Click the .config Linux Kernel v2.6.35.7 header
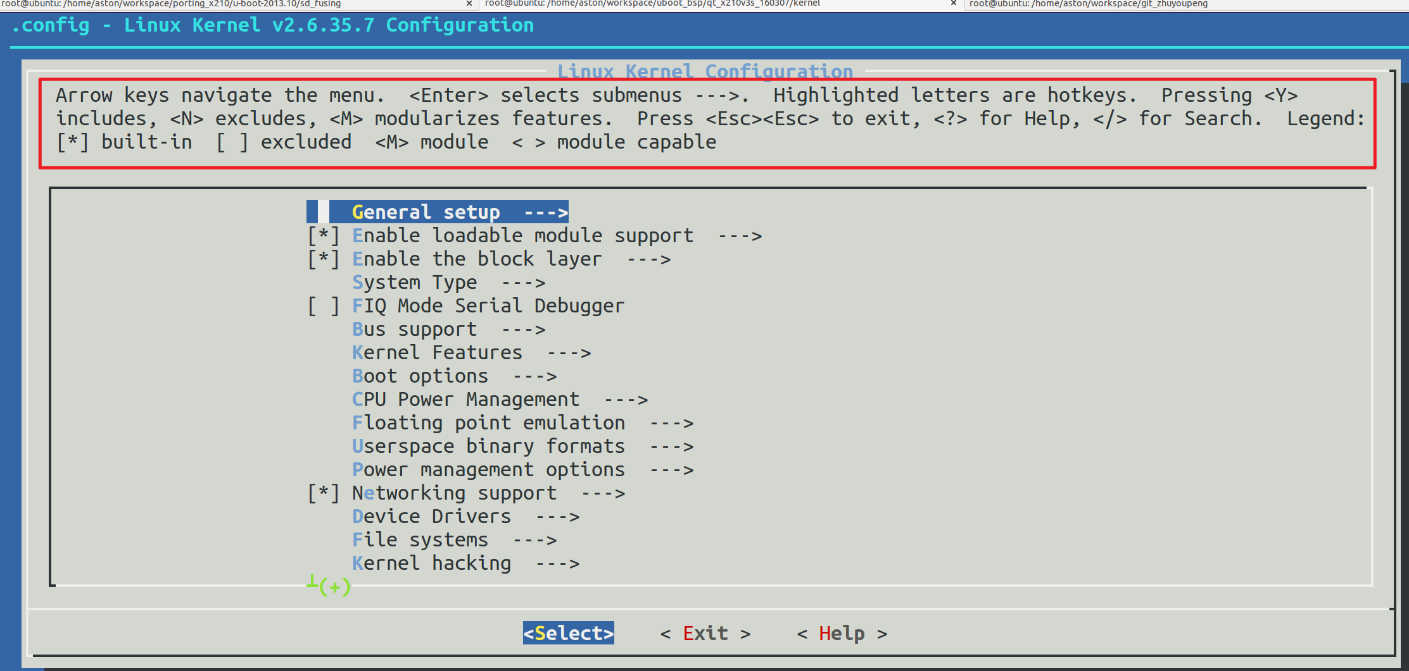1409x671 pixels. click(273, 25)
